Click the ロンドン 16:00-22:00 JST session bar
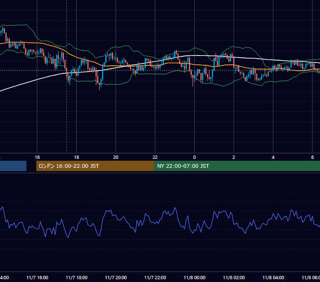 (95, 166)
